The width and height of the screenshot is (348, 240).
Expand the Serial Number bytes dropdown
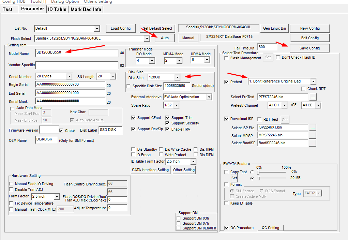(x=69, y=76)
